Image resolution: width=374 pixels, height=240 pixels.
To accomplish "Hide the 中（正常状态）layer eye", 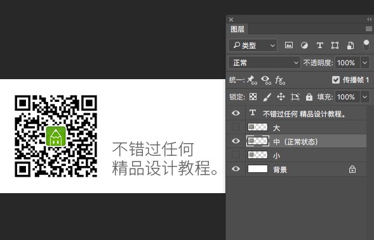I will pos(236,141).
